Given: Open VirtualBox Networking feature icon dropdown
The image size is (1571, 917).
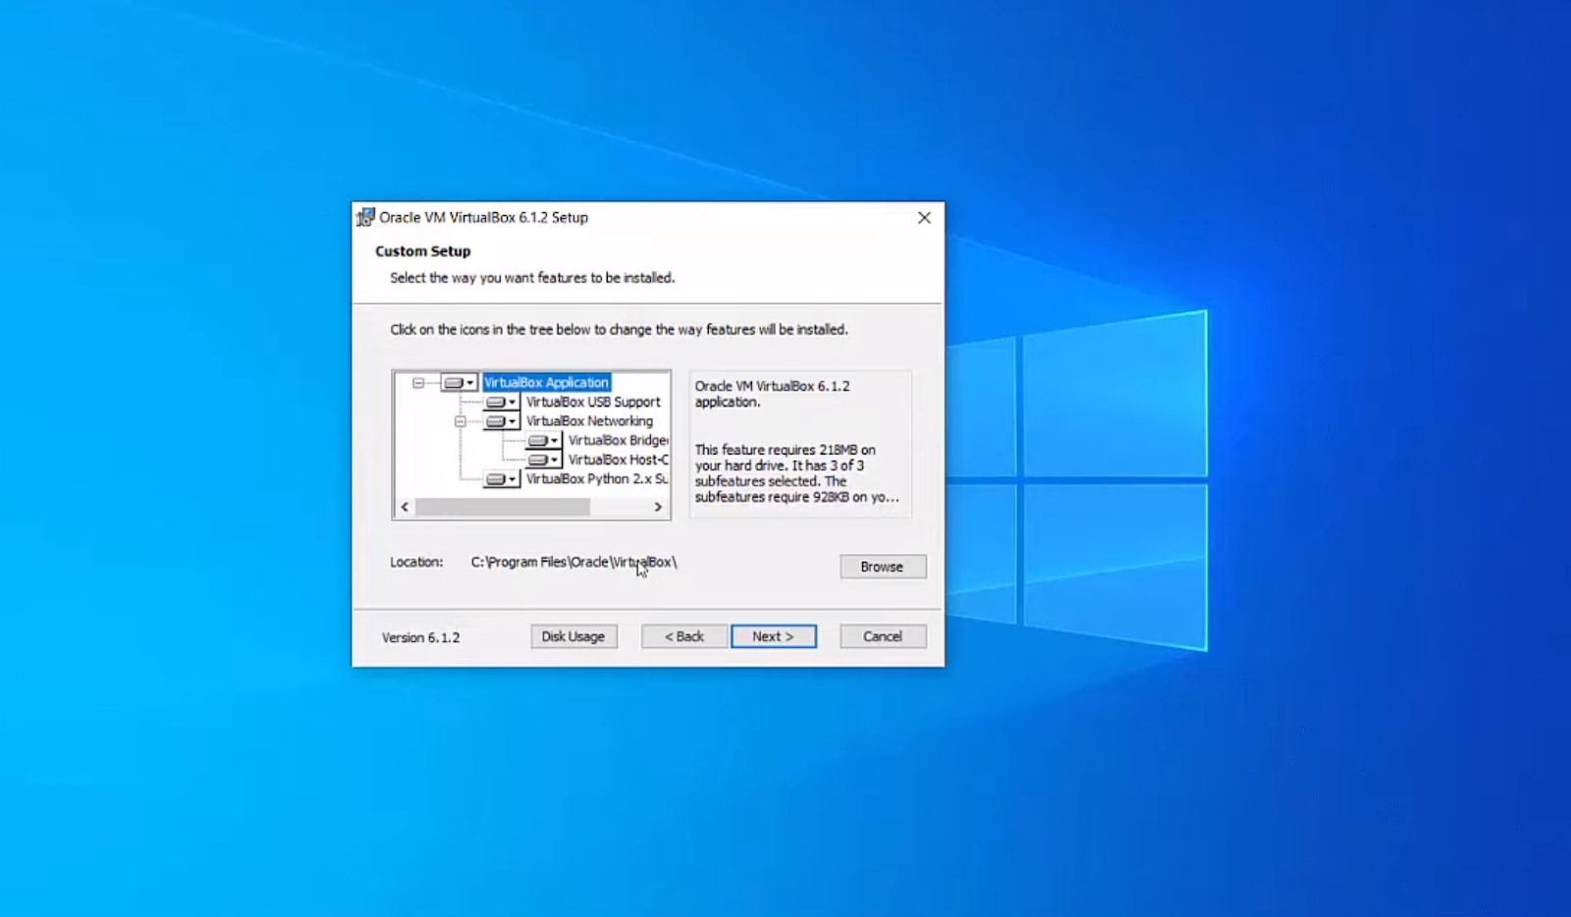Looking at the screenshot, I should 501,421.
